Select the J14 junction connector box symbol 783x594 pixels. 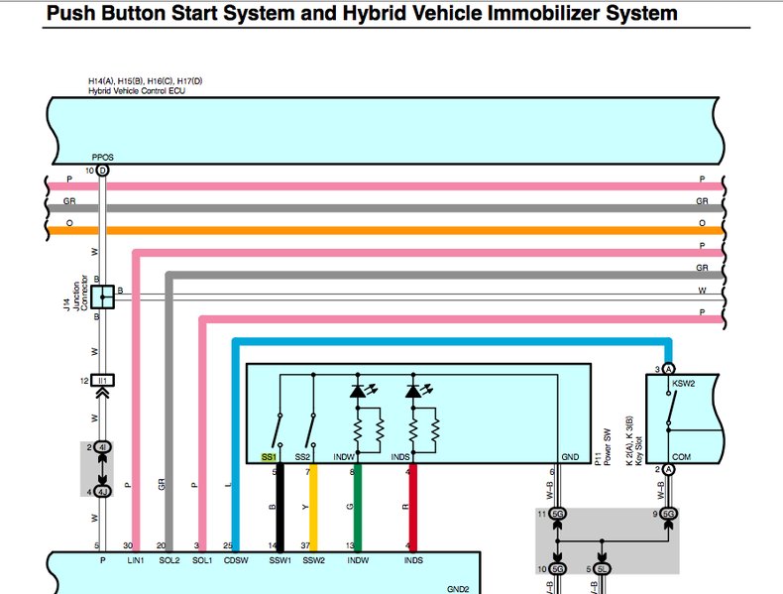tap(103, 297)
